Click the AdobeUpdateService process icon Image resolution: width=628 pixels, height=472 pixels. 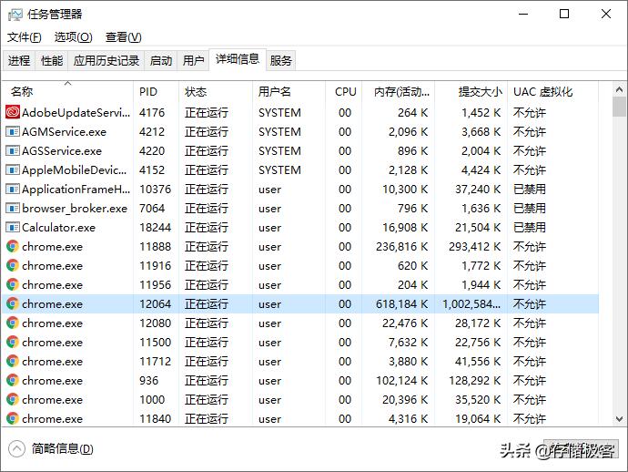tap(13, 112)
